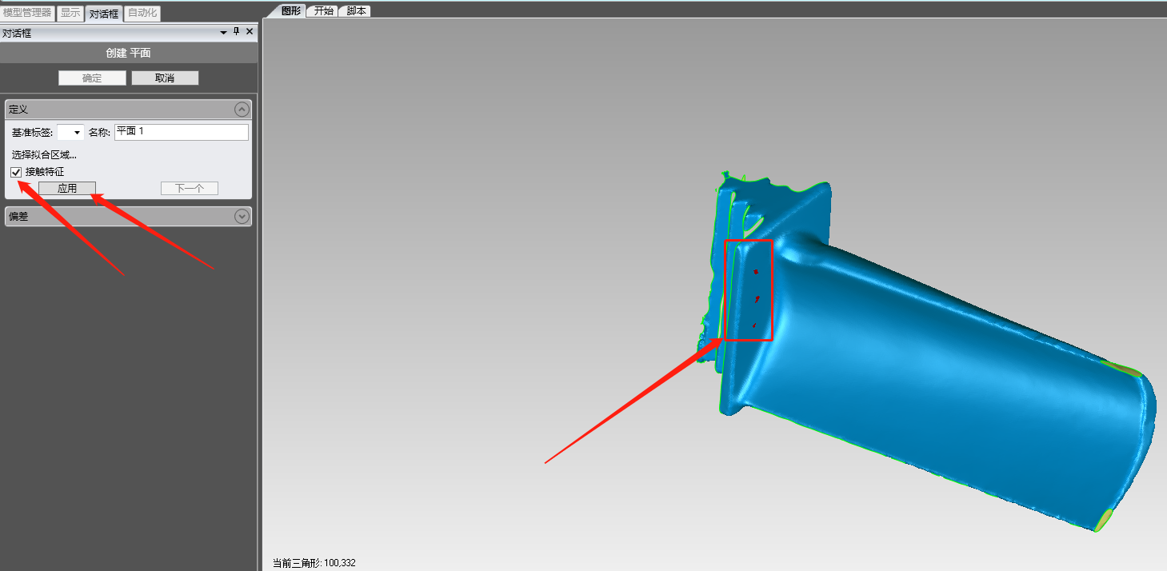The image size is (1167, 571).
Task: Open the 对话框 panel options arrow menu
Action: pyautogui.click(x=223, y=32)
